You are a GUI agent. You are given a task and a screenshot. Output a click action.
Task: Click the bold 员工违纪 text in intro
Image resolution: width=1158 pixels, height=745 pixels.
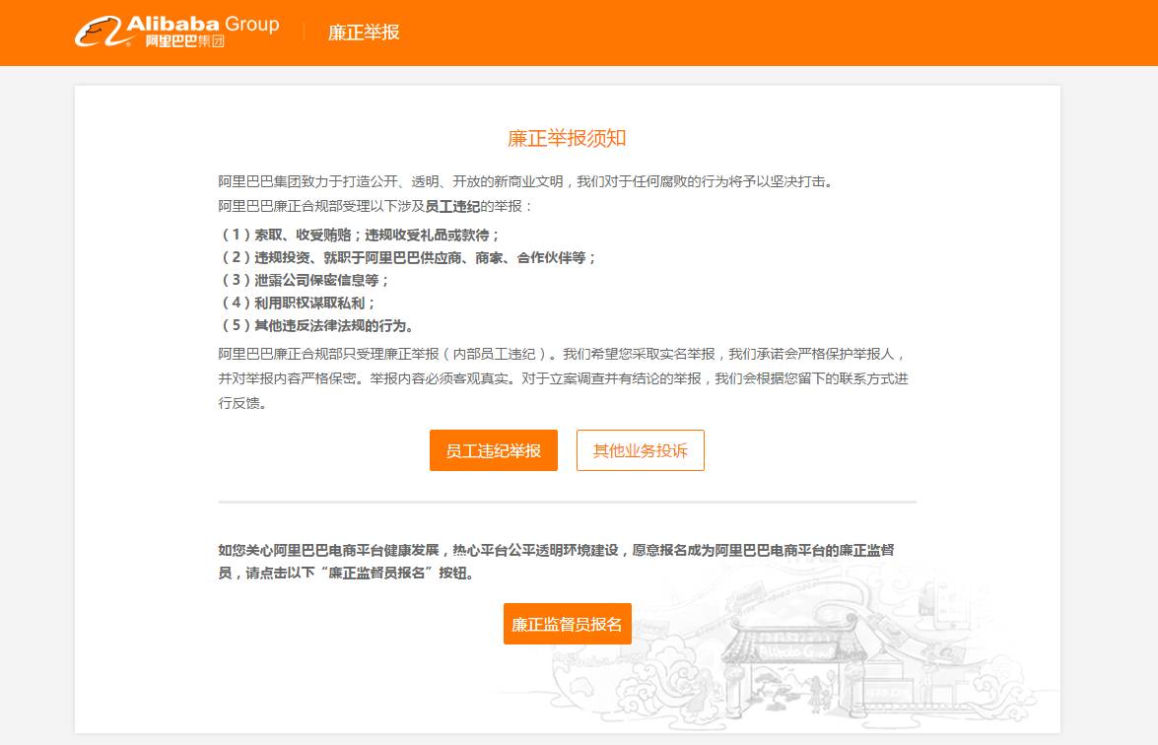click(x=452, y=206)
